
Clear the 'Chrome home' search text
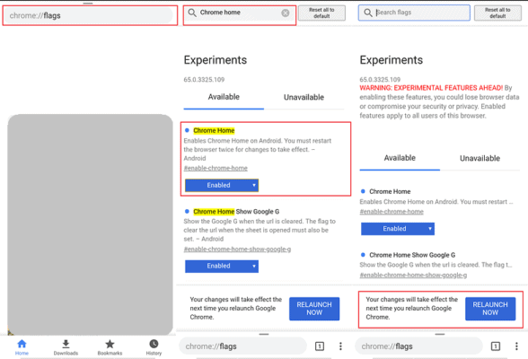click(286, 13)
